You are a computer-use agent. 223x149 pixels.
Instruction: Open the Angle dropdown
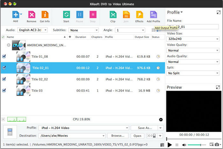tap(130, 30)
